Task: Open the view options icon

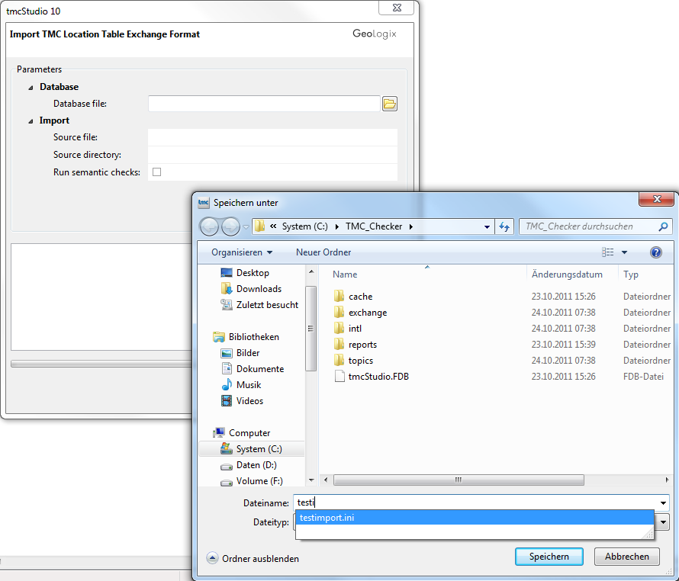Action: [608, 252]
